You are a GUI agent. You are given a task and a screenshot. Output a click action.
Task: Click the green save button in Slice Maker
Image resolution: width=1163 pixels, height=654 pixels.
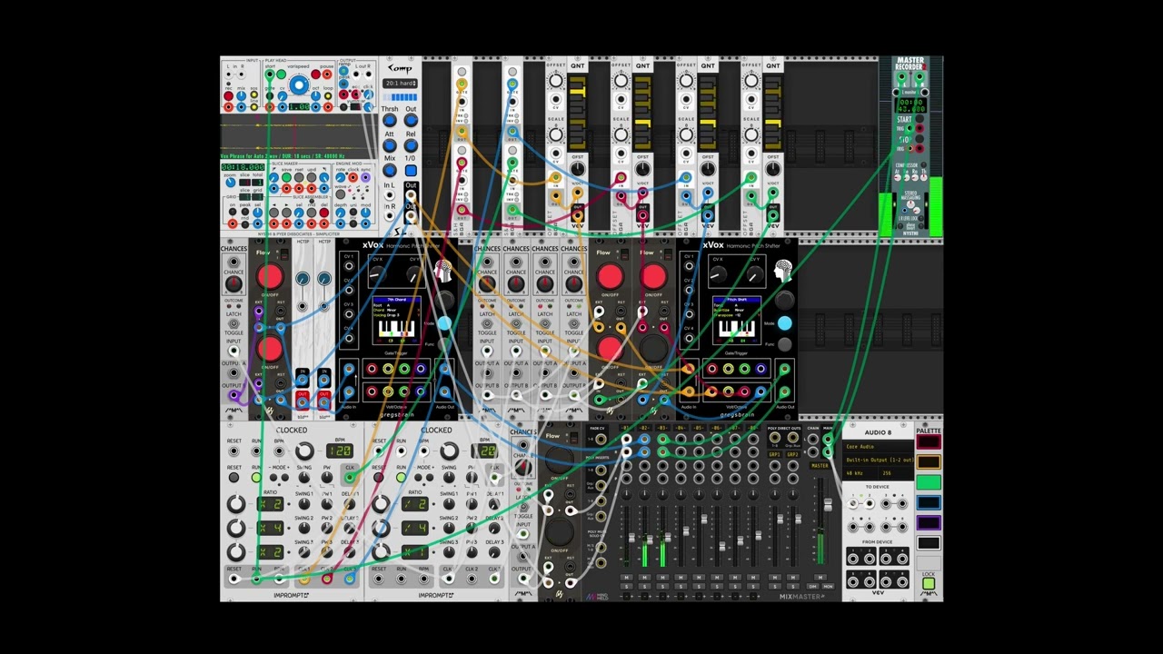tap(286, 177)
